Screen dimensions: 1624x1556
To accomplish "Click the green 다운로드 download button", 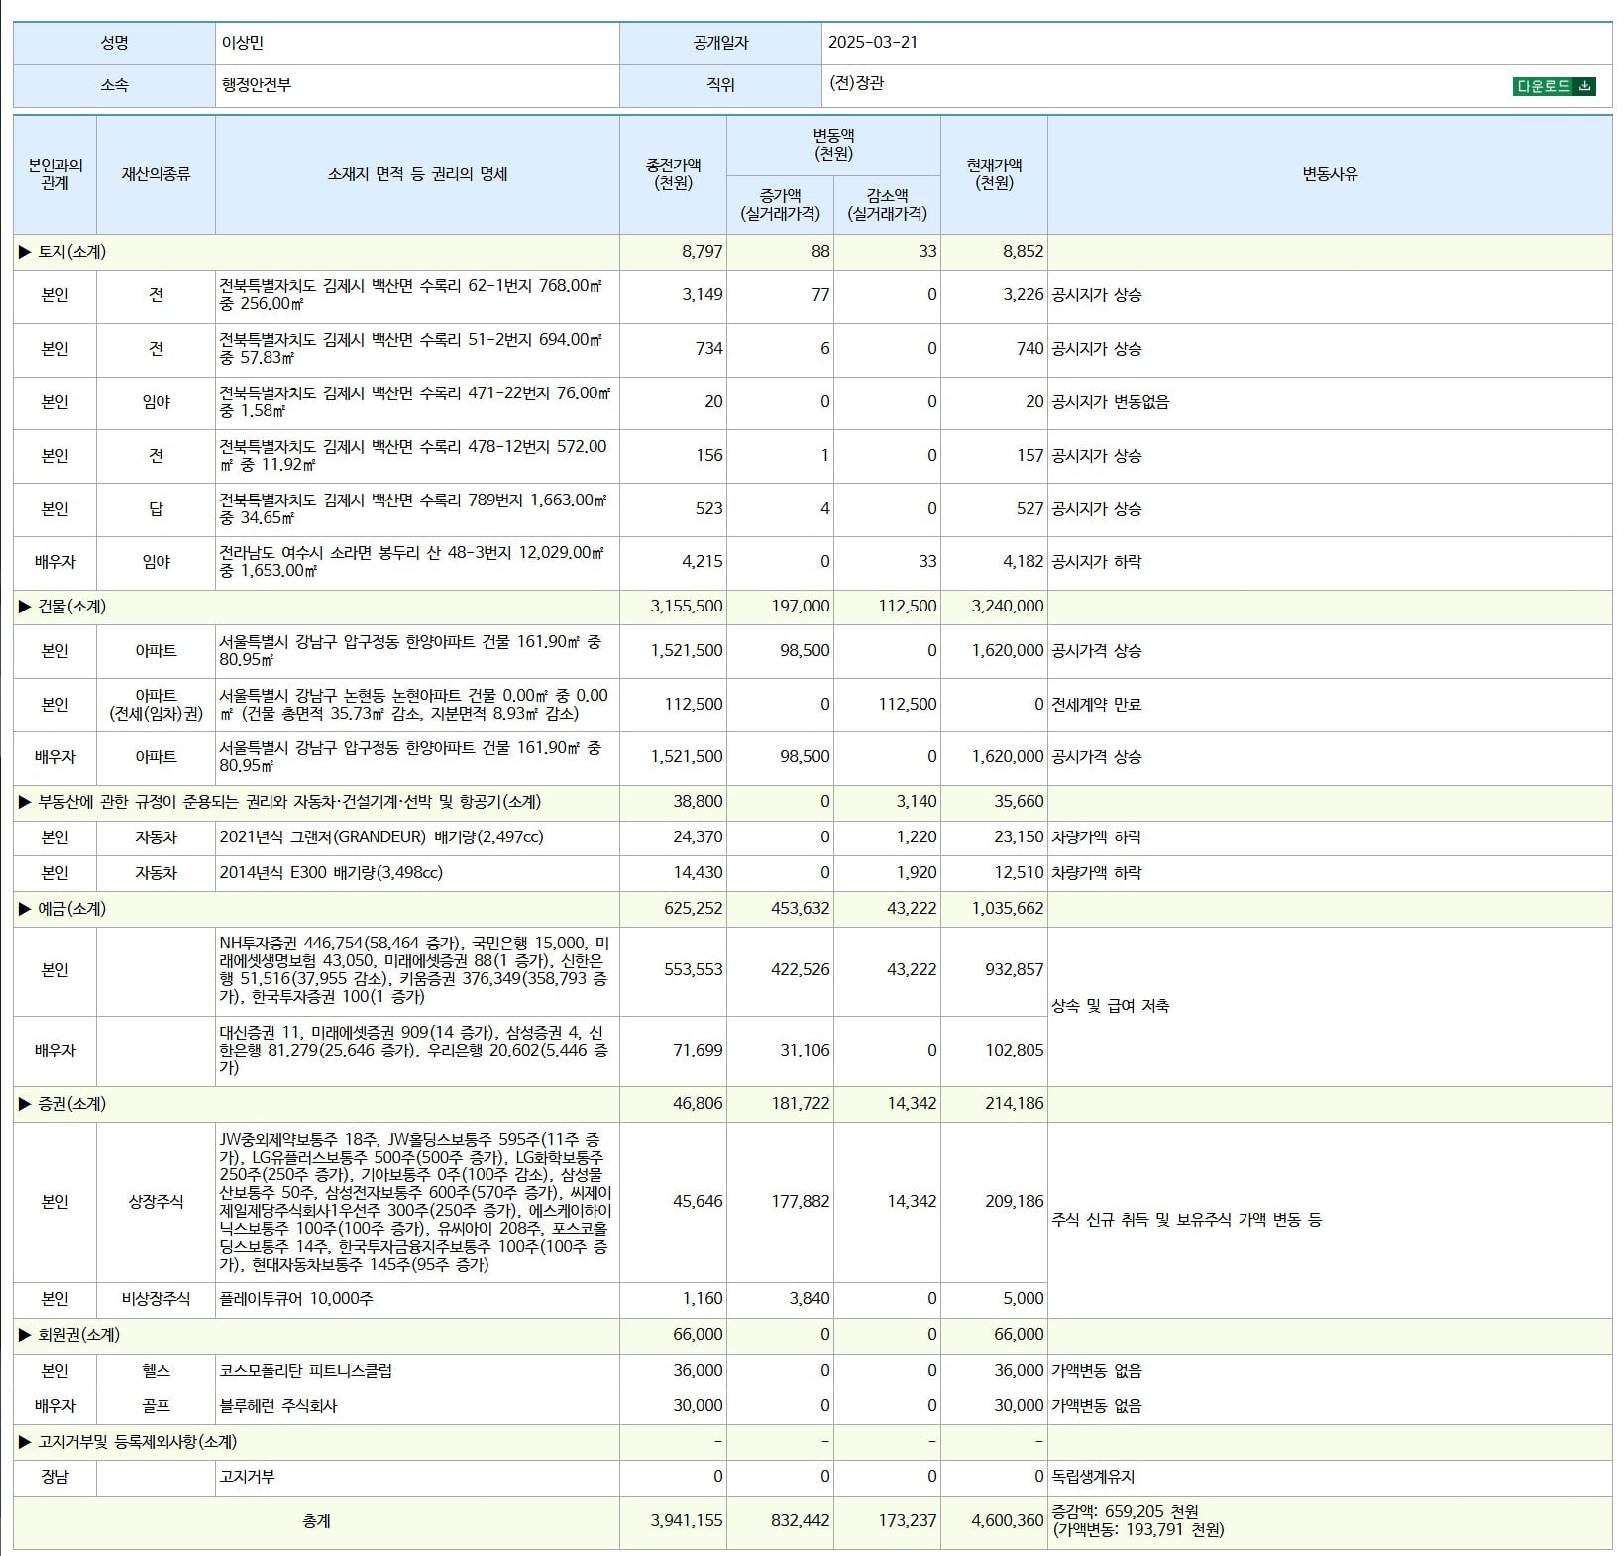I will tap(1554, 86).
